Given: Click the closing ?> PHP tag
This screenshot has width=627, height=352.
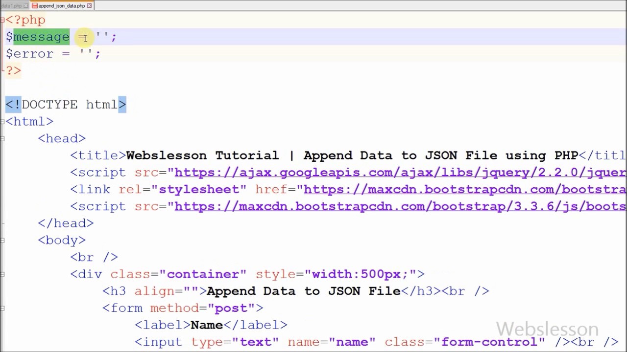Looking at the screenshot, I should [13, 71].
